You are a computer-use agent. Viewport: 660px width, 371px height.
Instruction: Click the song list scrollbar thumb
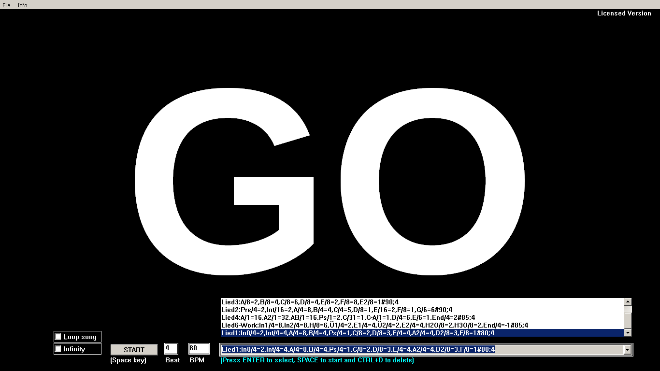pos(628,319)
